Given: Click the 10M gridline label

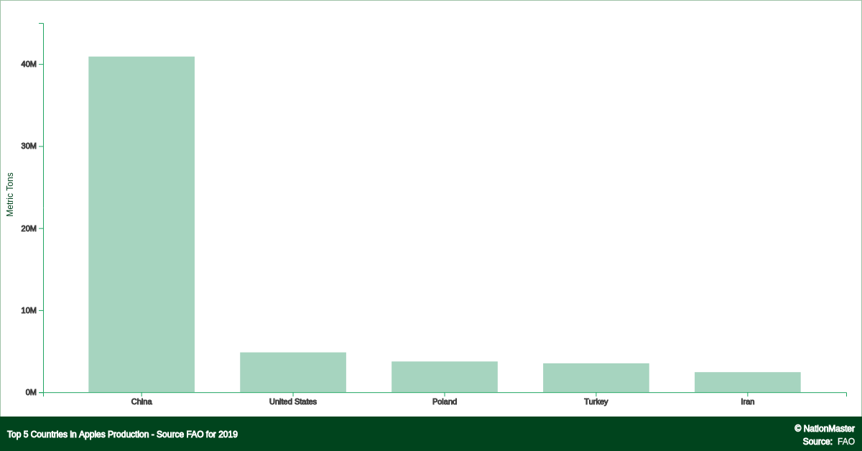Looking at the screenshot, I should [x=29, y=310].
